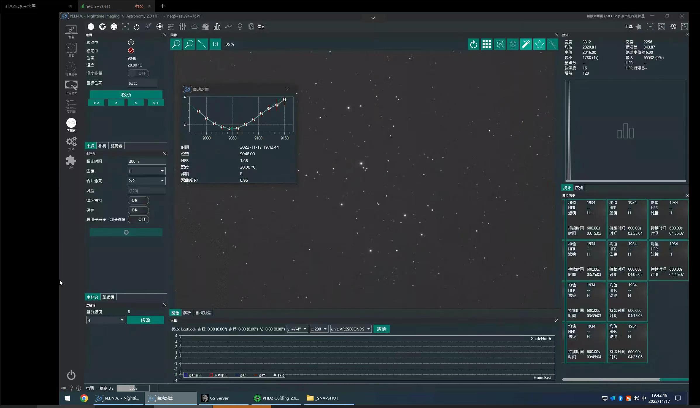The image size is (700, 408).
Task: Click the power icon in N.I.N.A. sidebar
Action: point(71,375)
